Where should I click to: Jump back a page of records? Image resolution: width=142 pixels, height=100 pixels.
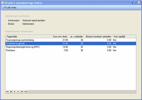[x=11, y=92]
